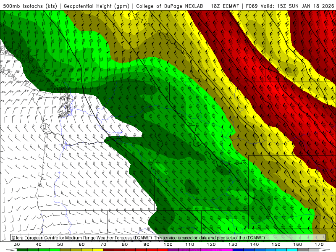
Task: Select the bright yellow swatch ending at 70
Action: (x=98, y=250)
